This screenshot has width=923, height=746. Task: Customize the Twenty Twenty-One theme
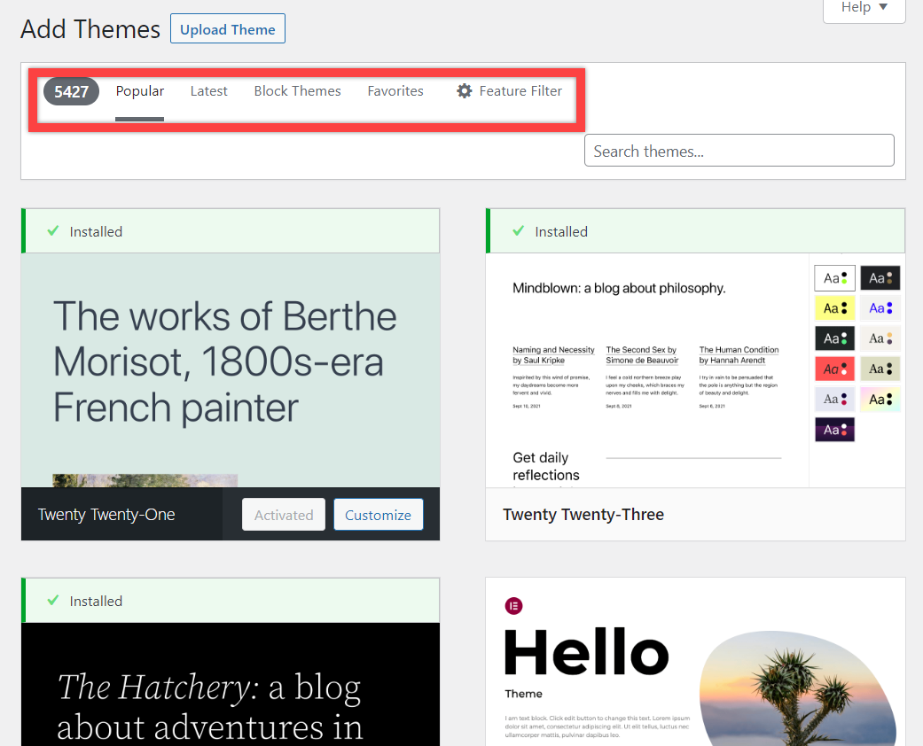point(378,515)
